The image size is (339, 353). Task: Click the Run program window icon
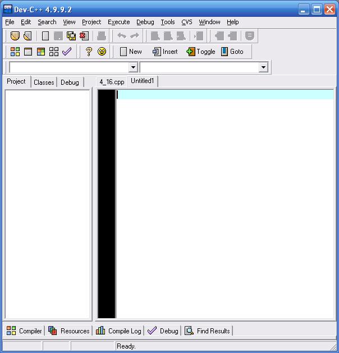28,52
